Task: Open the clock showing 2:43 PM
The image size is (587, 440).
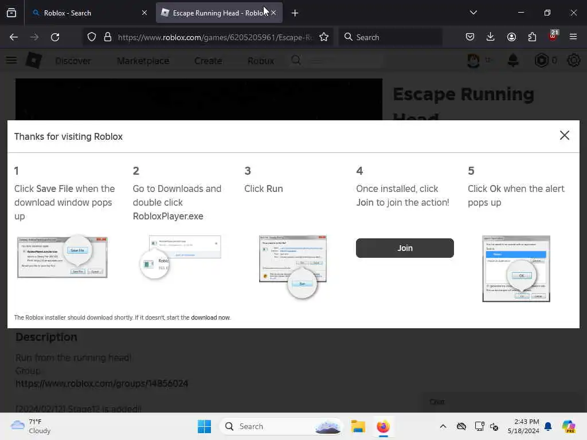Action: click(x=523, y=426)
